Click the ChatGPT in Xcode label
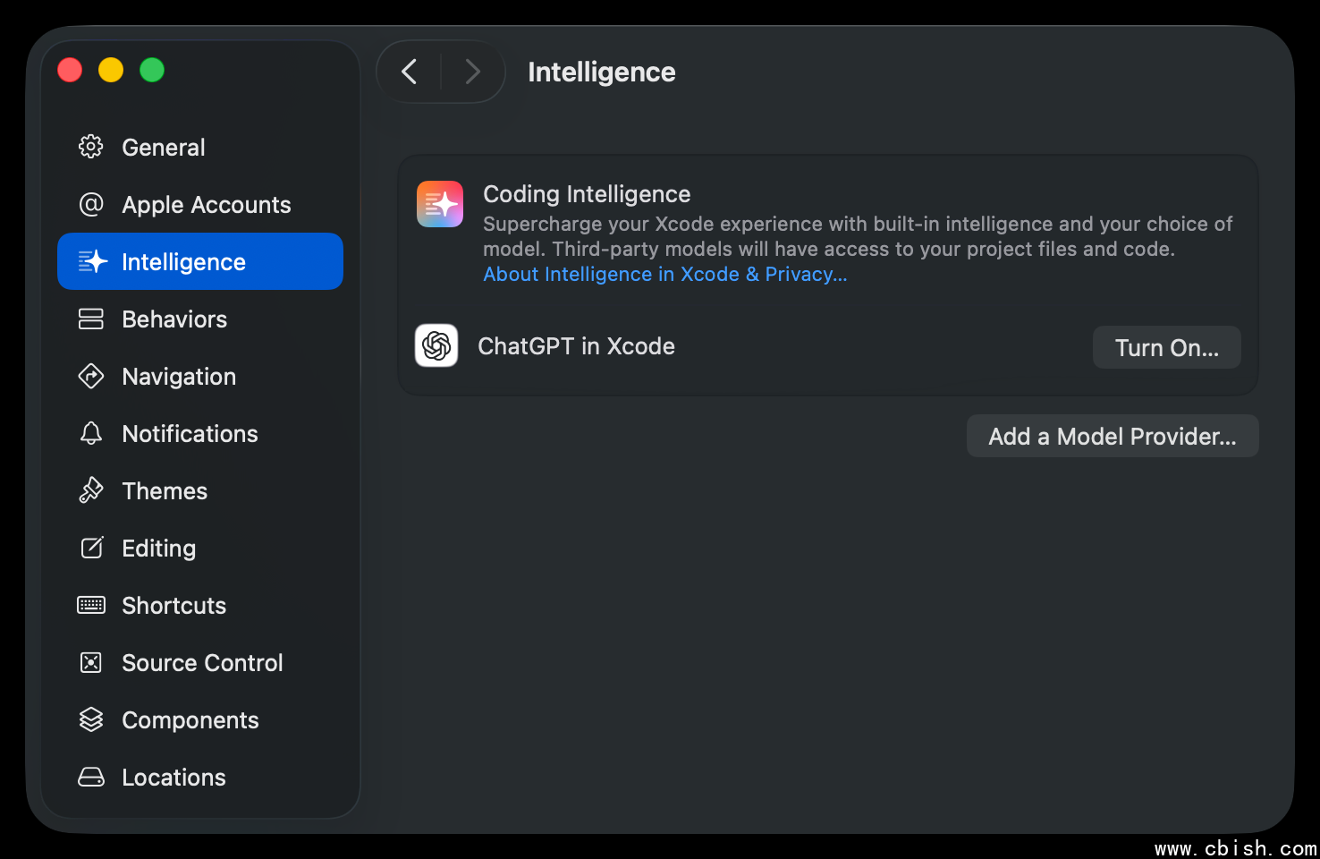This screenshot has height=859, width=1320. 576,346
